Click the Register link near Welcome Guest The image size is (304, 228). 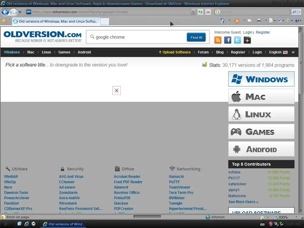click(263, 32)
